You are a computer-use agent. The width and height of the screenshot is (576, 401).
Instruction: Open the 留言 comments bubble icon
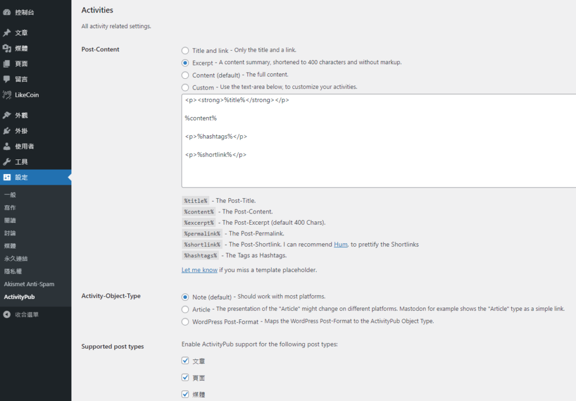(7, 79)
